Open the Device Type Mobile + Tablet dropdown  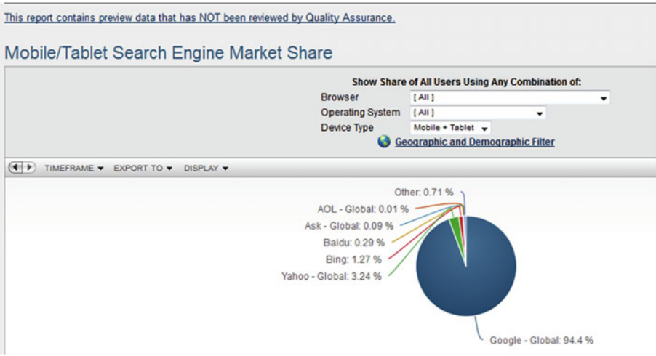coord(450,128)
